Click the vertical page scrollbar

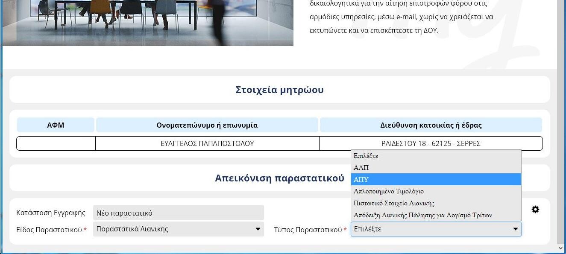coord(561,122)
